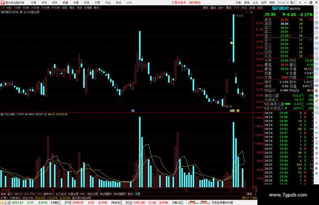Click the left arrow icon in right sidebar
Image resolution: width=319 pixels, height=205 pixels.
click(316, 8)
